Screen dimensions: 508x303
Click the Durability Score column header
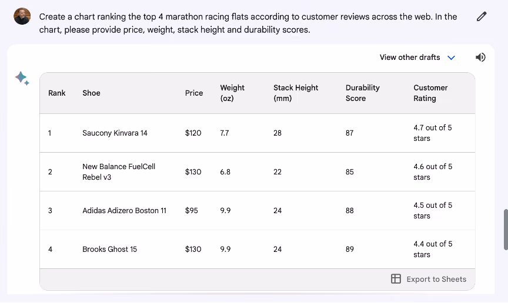[x=363, y=93]
